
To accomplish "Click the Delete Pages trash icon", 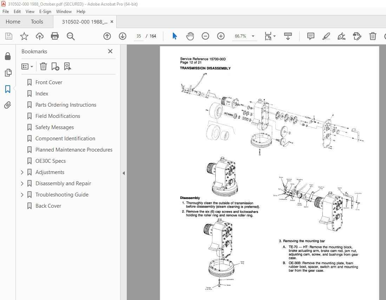I will pos(373,36).
